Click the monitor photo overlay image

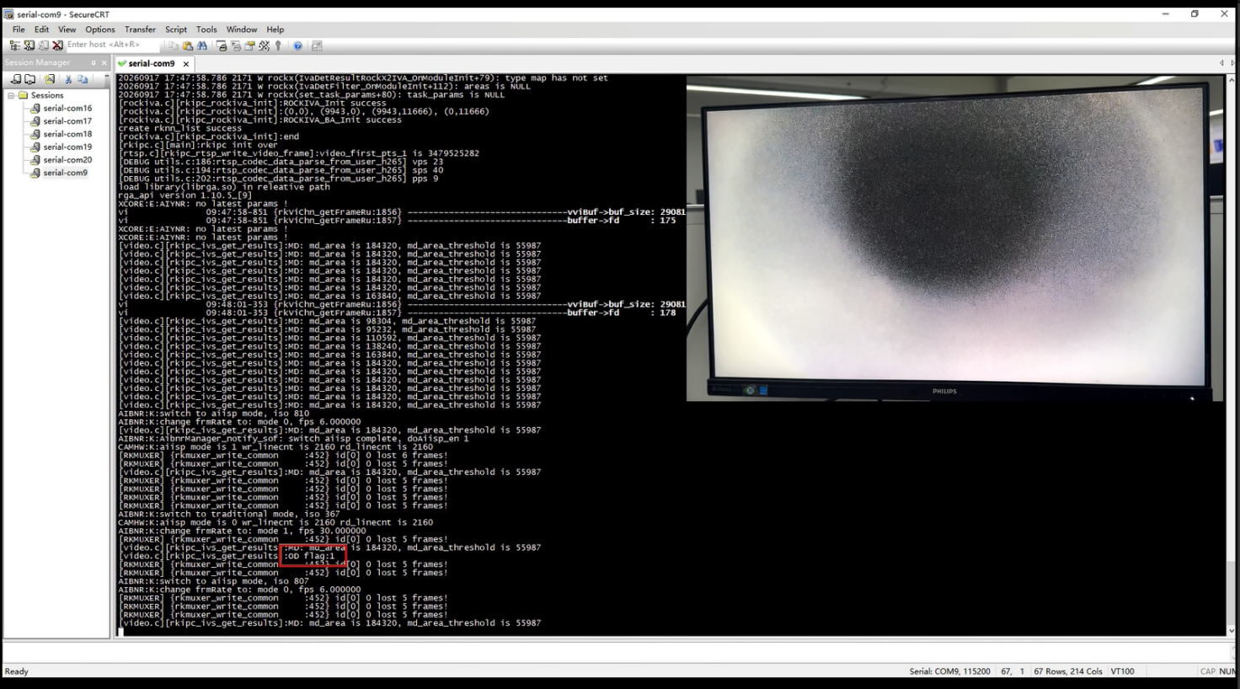click(954, 238)
